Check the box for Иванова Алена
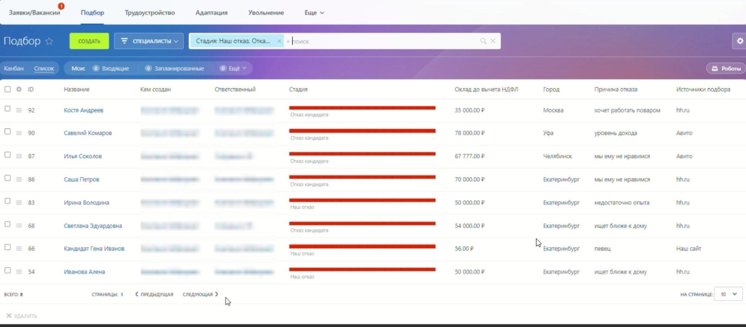 (x=7, y=270)
